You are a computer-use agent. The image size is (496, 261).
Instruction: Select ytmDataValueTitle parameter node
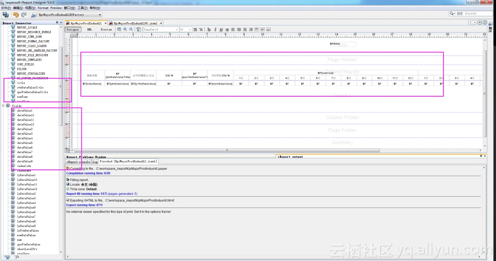point(30,87)
